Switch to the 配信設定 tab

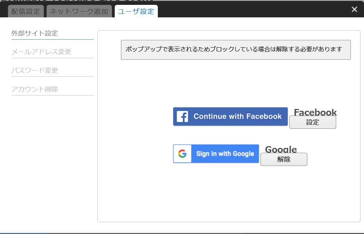tap(26, 11)
